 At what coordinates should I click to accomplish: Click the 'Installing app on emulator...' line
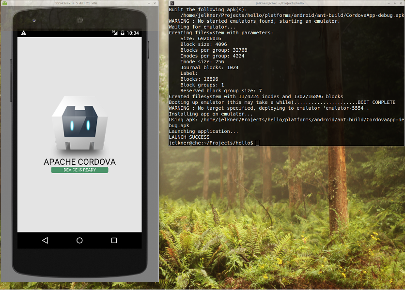[211, 114]
